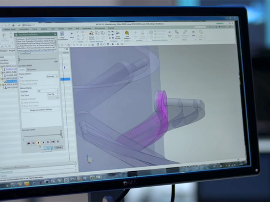The image size is (270, 202).
Task: Click the Show 3D IPW icon
Action: pos(118,35)
